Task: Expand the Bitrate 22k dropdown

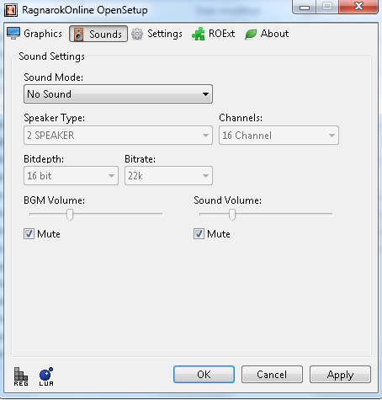Action: point(168,176)
